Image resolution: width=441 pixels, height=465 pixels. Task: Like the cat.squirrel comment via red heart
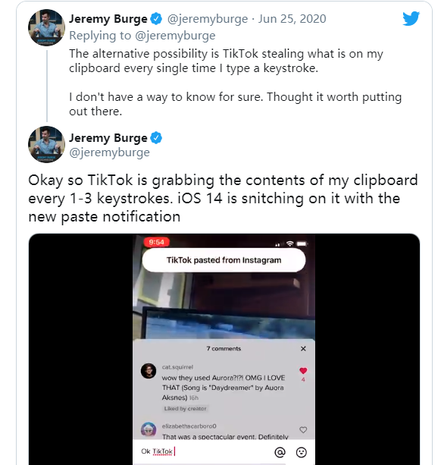point(303,371)
